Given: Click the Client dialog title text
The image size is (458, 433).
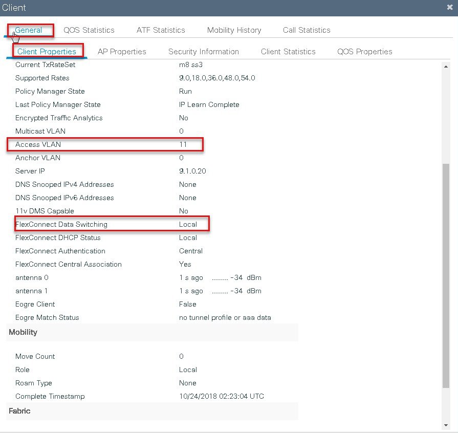Looking at the screenshot, I should [14, 8].
